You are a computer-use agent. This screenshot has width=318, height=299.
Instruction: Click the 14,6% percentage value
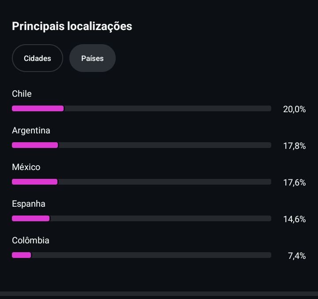click(x=294, y=219)
